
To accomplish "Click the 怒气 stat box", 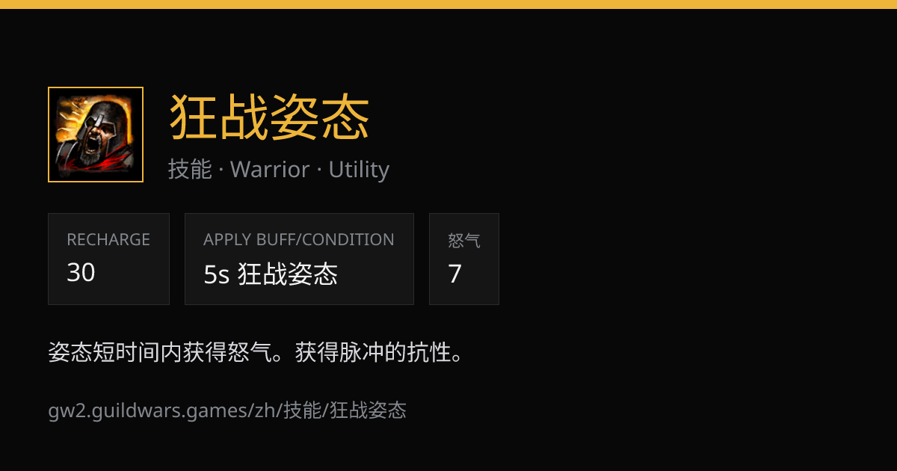I will [x=464, y=259].
